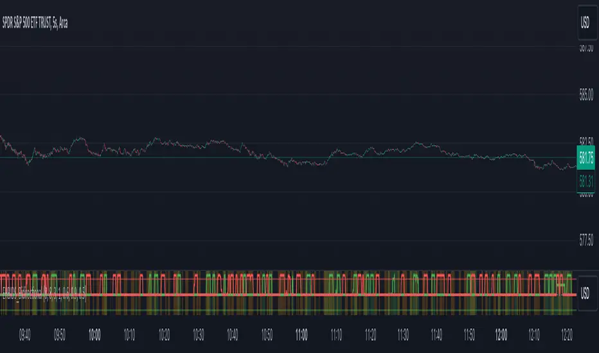
Task: Click the 10:30 time axis label
Action: (x=198, y=333)
